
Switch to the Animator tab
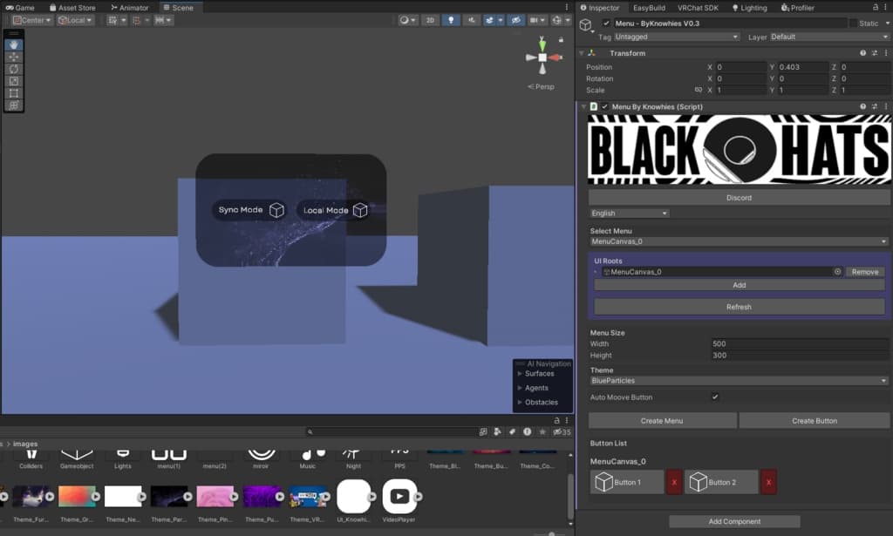tap(130, 8)
